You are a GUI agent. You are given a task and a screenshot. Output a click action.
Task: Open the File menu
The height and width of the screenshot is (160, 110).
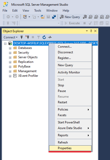(x=5, y=11)
